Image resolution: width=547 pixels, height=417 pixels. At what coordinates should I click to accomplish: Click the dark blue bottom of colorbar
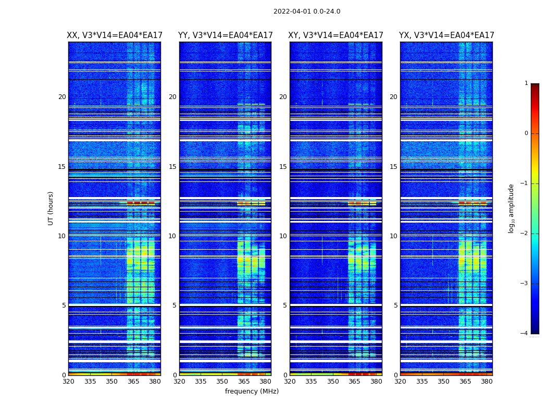tap(535, 330)
